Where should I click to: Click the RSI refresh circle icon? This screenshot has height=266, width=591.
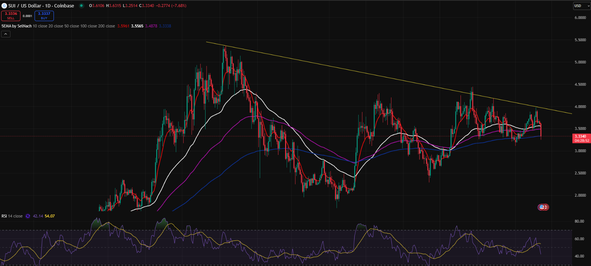point(28,216)
